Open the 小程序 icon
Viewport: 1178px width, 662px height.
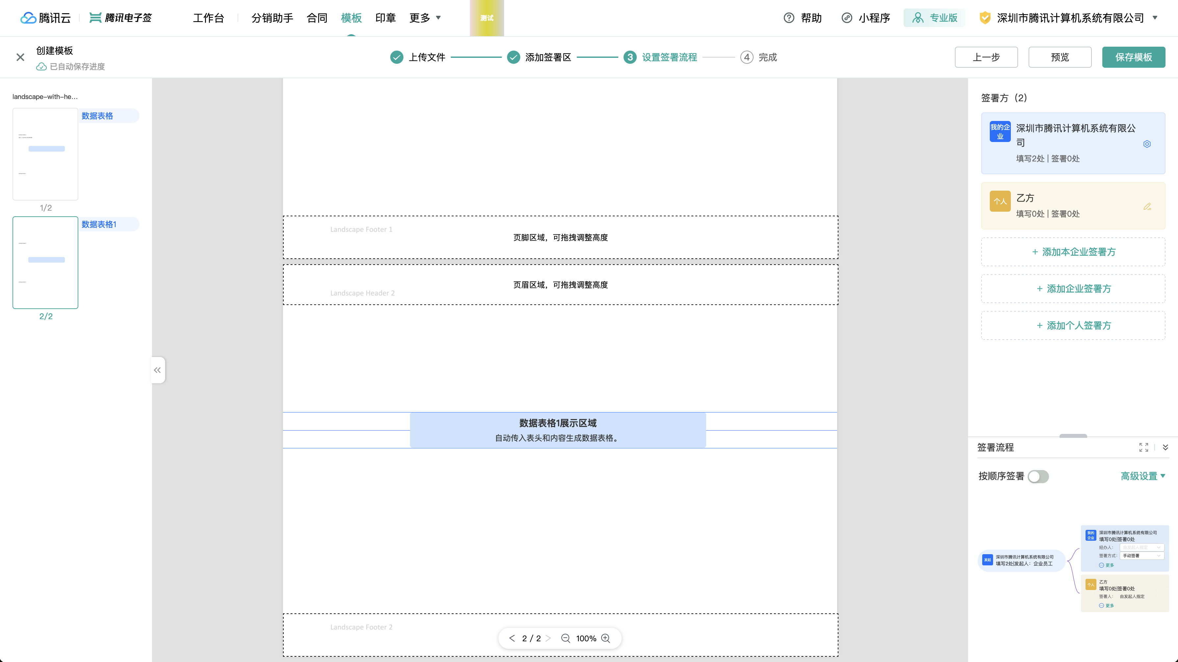point(847,18)
